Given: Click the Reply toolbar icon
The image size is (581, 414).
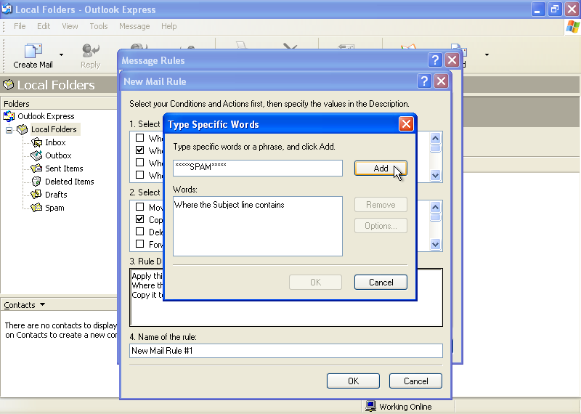Looking at the screenshot, I should point(90,51).
